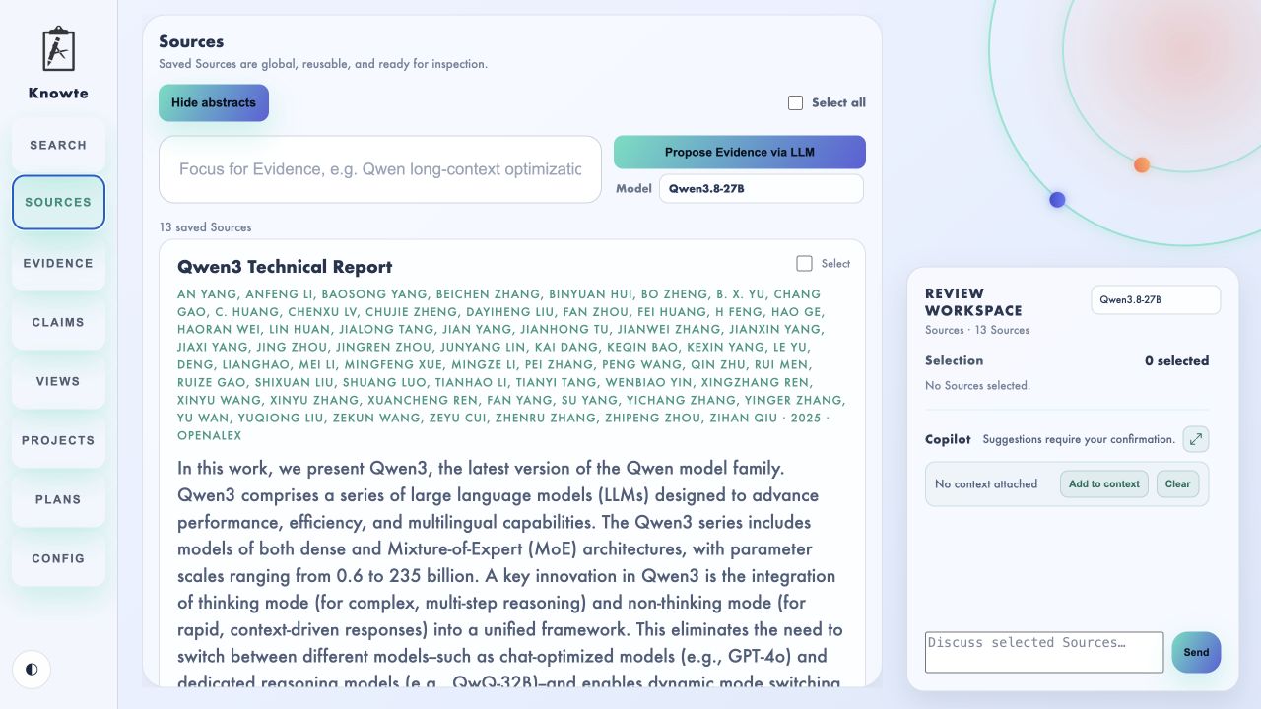Image resolution: width=1261 pixels, height=709 pixels.
Task: Open the Plans section
Action: click(58, 499)
